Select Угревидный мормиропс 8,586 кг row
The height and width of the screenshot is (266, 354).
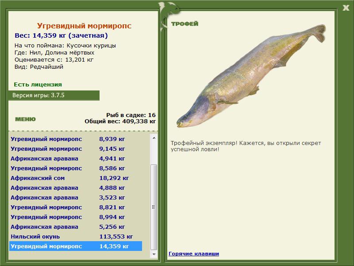[76, 168]
